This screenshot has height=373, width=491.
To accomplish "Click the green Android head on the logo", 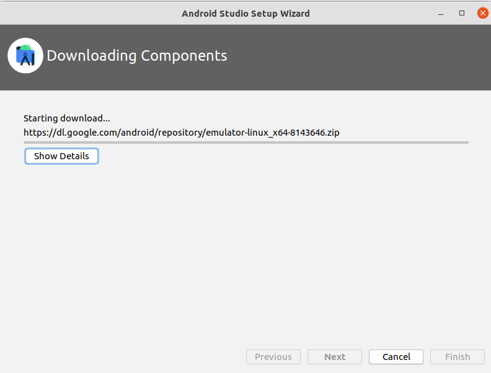I will click(25, 47).
